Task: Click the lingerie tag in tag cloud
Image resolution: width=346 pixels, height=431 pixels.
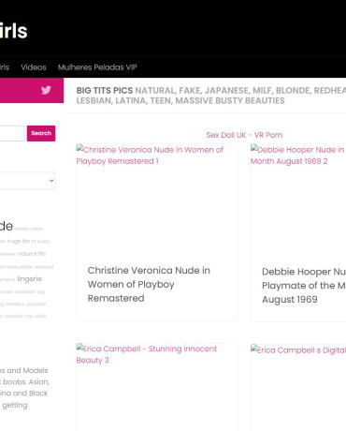Action: pyautogui.click(x=29, y=279)
